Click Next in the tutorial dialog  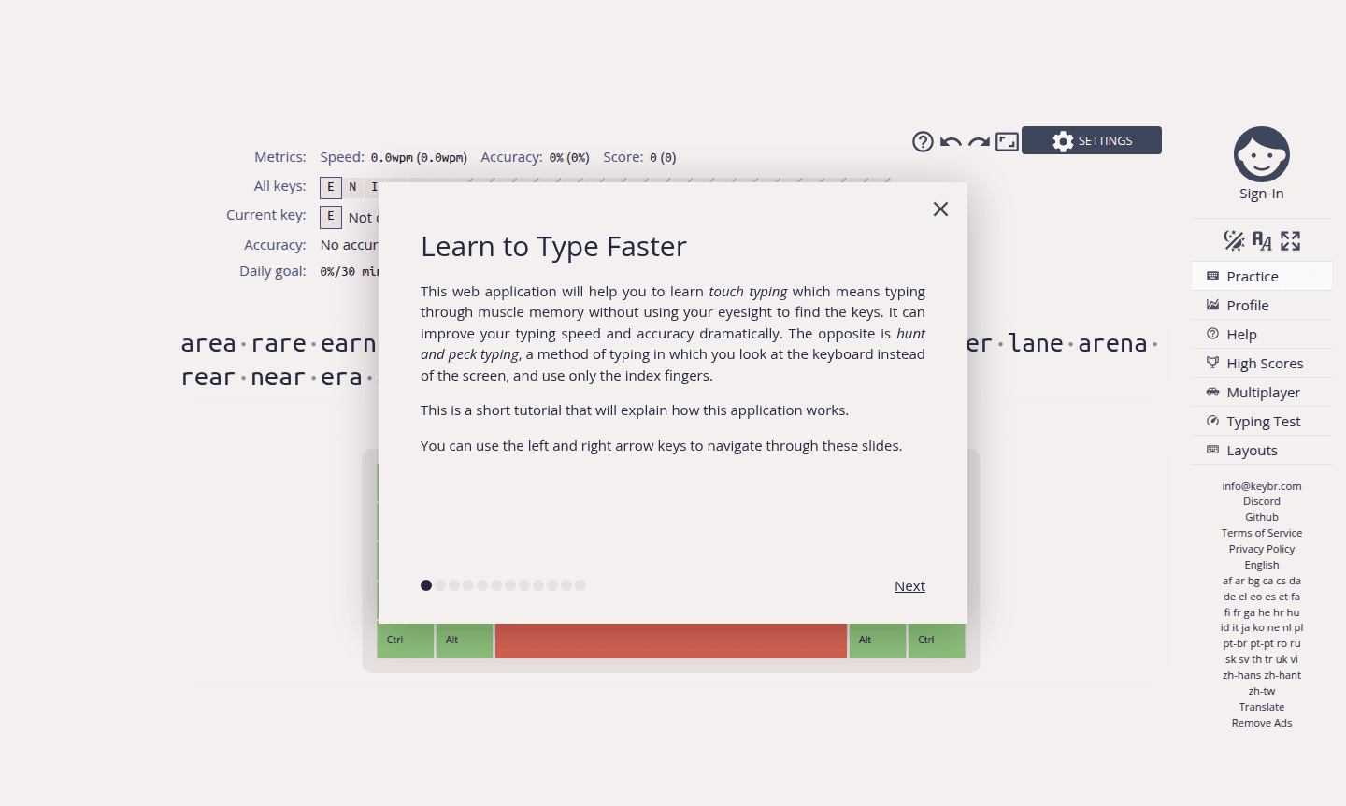pyautogui.click(x=909, y=585)
